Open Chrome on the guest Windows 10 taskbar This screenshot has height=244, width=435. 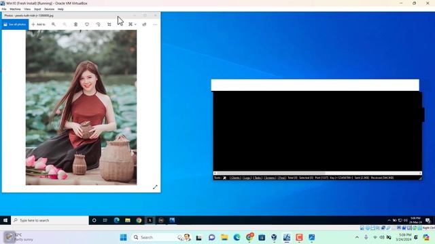point(139,220)
